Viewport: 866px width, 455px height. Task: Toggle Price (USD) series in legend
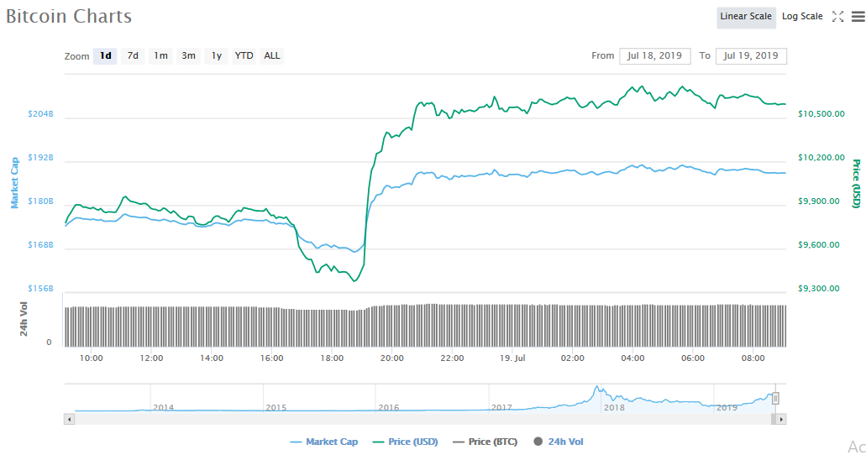click(x=406, y=442)
